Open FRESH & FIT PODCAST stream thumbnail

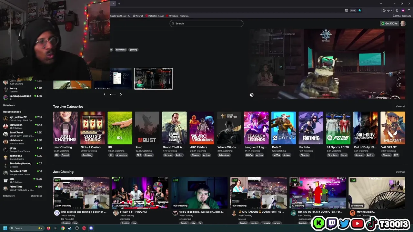point(140,193)
